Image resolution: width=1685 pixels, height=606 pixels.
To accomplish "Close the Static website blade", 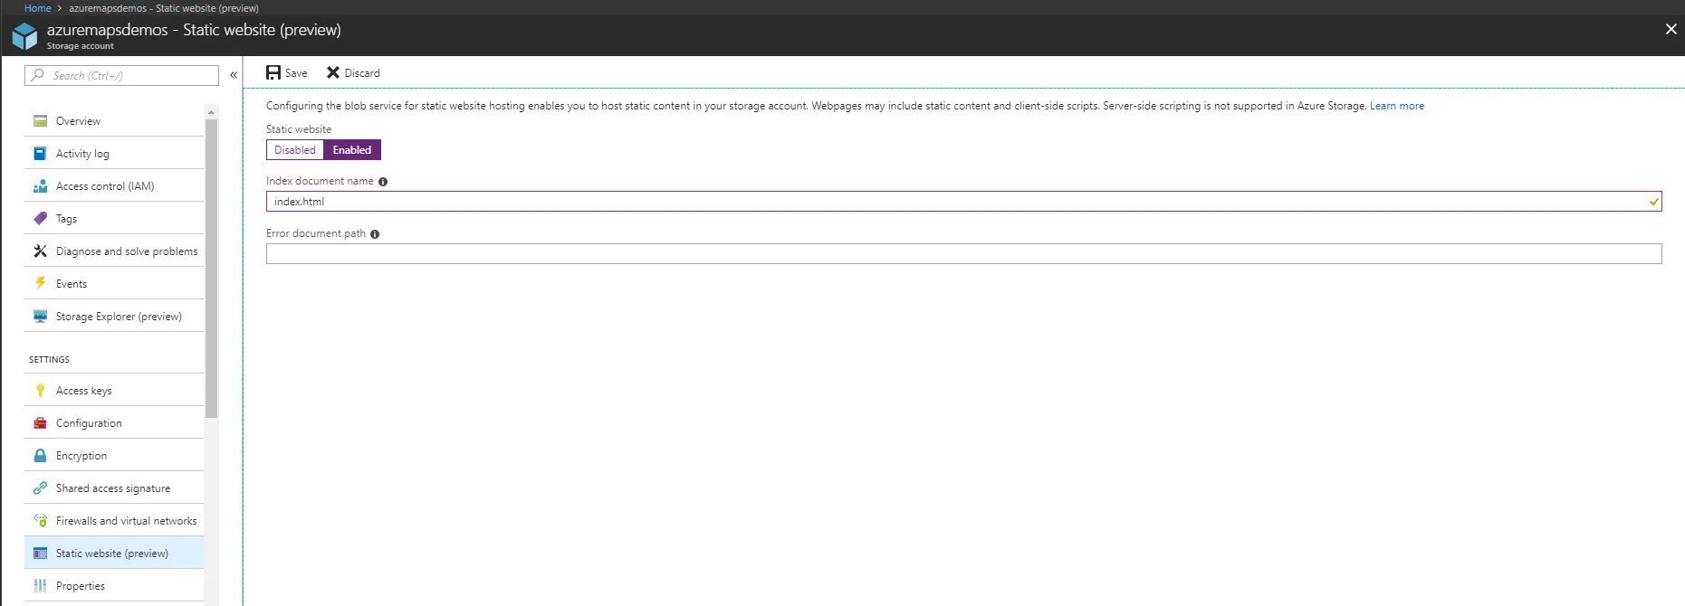I will (1671, 29).
